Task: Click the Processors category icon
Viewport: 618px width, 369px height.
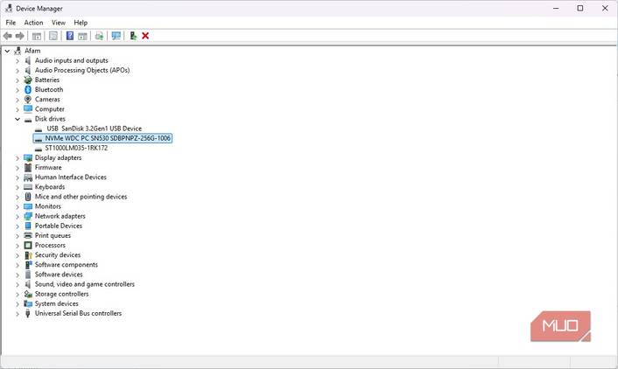Action: [x=28, y=246]
